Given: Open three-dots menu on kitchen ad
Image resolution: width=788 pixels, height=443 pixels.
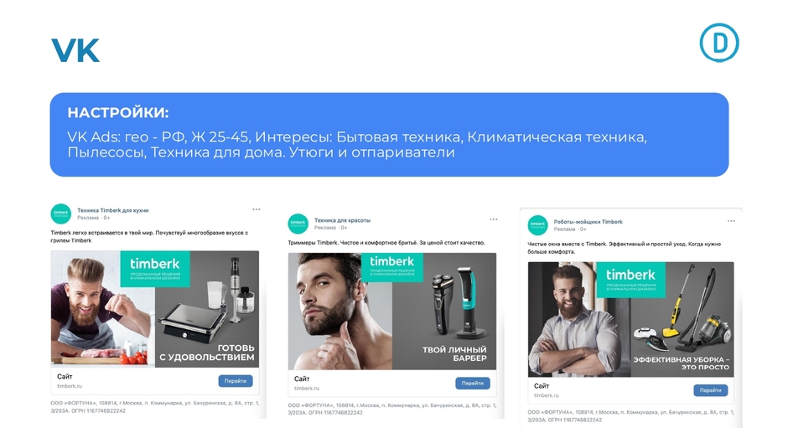Looking at the screenshot, I should 257,209.
